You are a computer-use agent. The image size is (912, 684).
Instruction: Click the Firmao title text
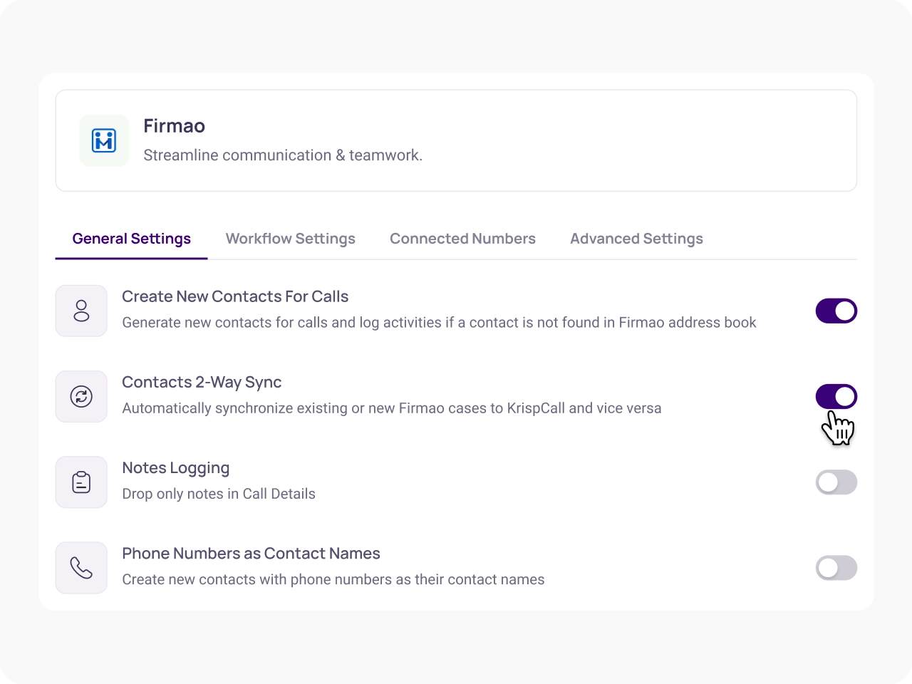click(175, 126)
